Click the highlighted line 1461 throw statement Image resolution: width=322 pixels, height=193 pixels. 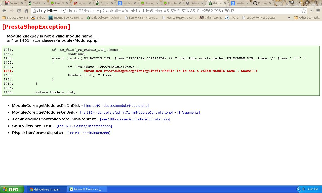pyautogui.click(x=171, y=71)
